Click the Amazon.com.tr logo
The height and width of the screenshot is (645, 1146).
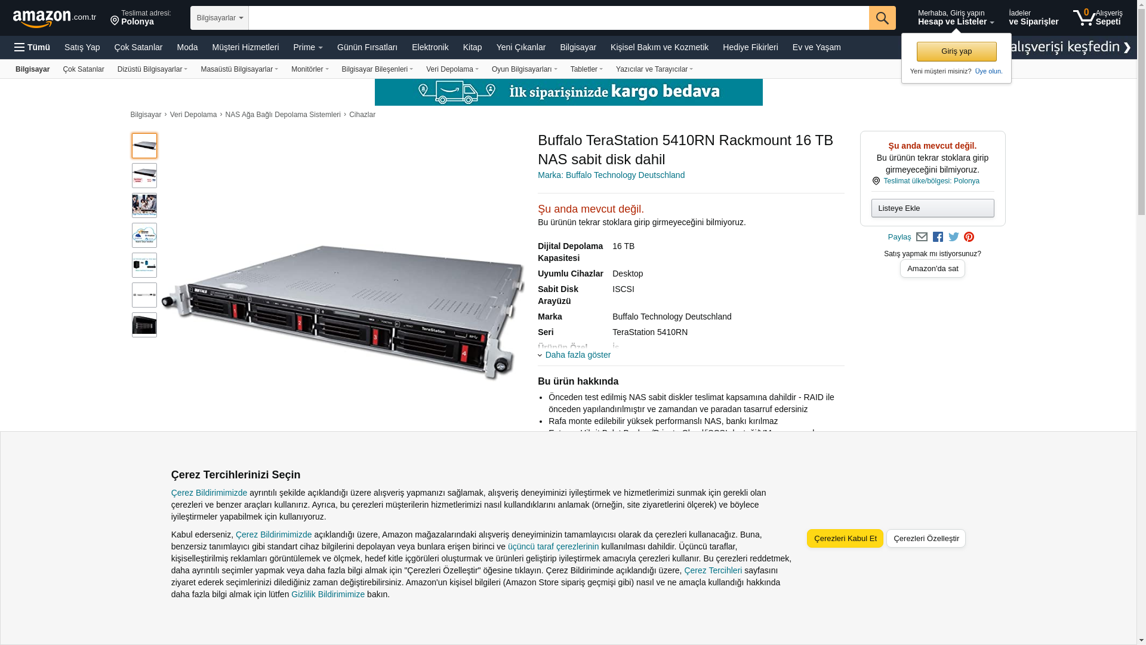click(x=54, y=19)
